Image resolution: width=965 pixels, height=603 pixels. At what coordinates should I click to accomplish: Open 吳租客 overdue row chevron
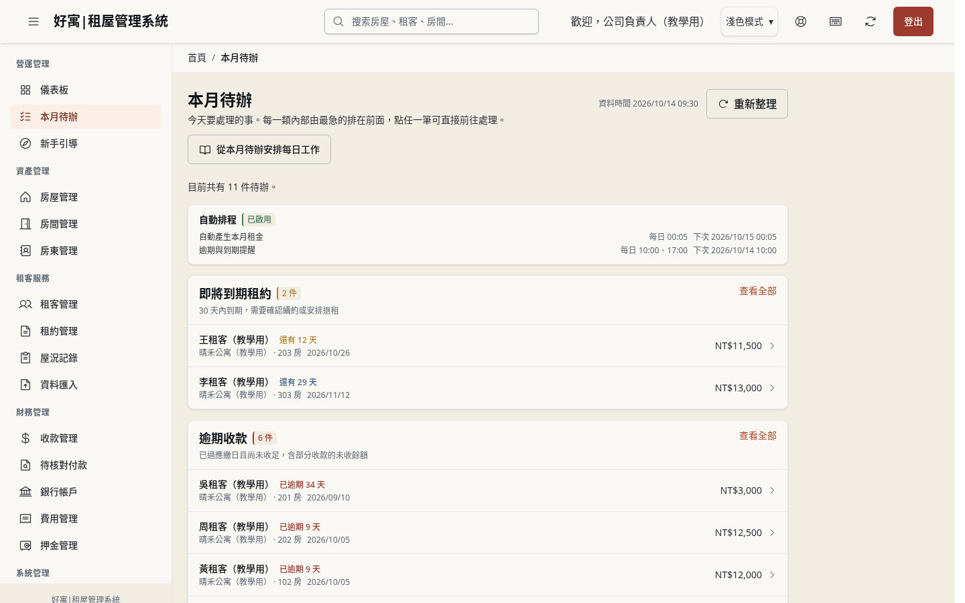[772, 490]
